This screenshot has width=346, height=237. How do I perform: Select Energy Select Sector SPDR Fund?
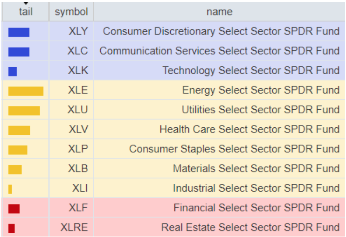pos(261,90)
